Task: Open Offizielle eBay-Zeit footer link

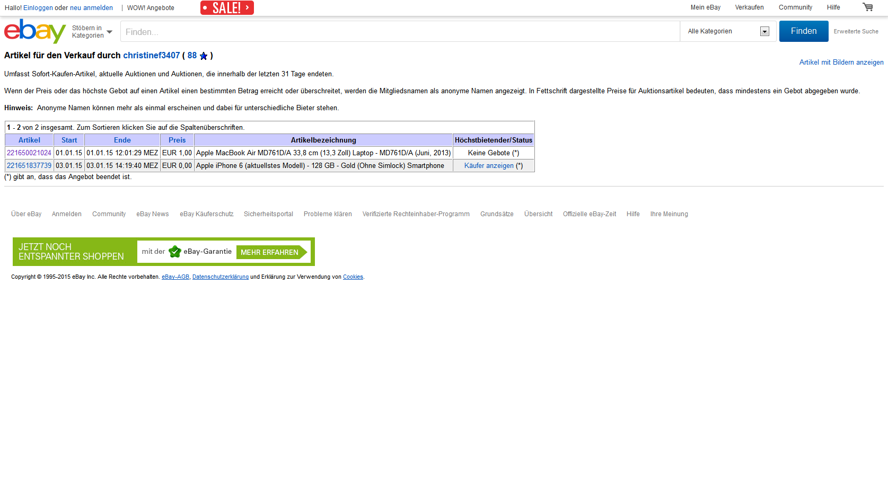Action: pos(590,214)
